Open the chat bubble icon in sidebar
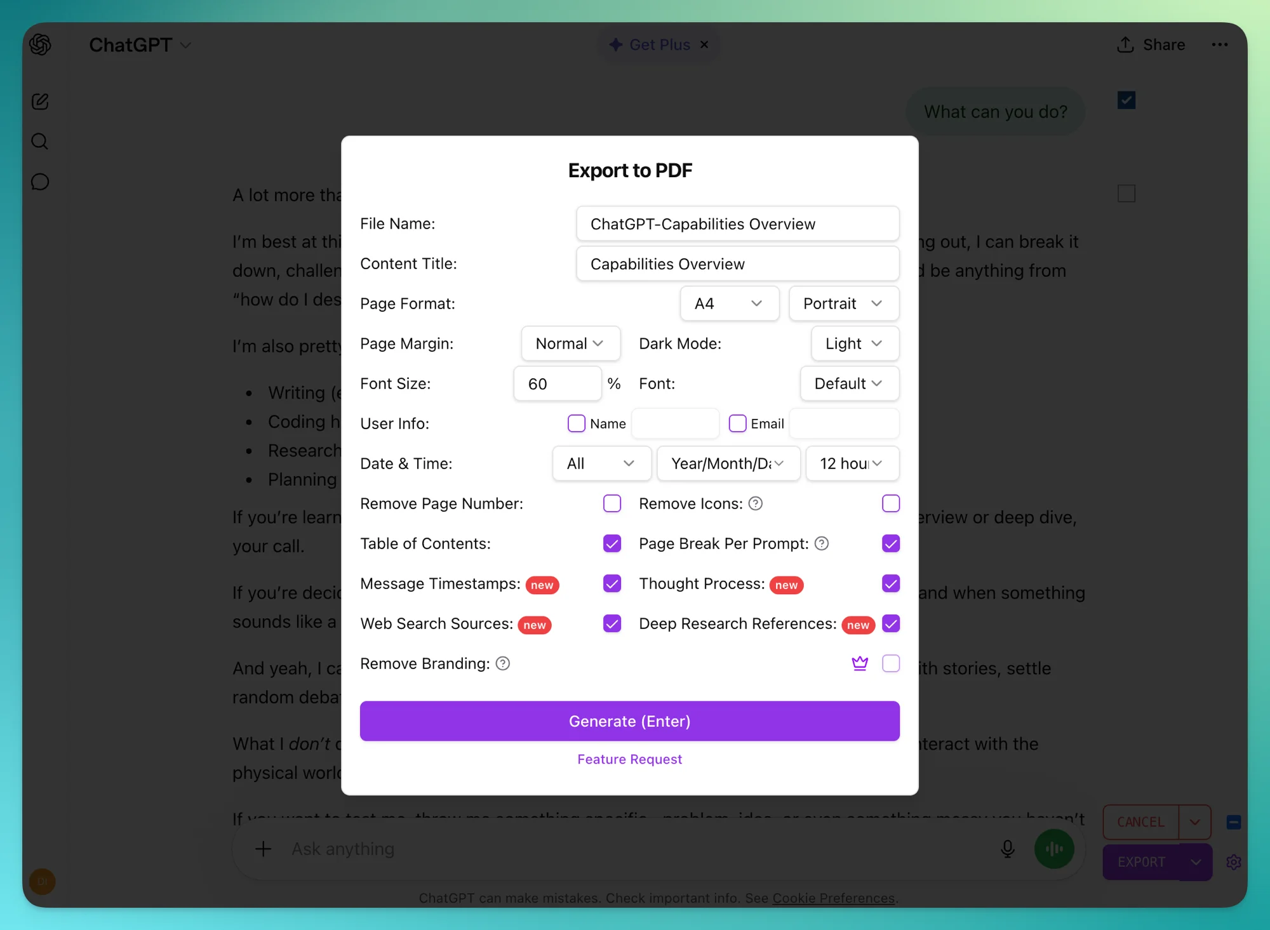1270x930 pixels. [40, 182]
